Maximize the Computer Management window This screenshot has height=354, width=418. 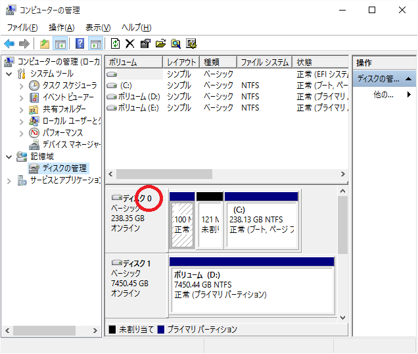[372, 10]
